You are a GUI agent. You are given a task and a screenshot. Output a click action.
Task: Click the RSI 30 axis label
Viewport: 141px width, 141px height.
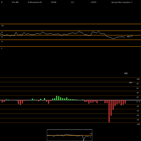(x=2, y=41)
